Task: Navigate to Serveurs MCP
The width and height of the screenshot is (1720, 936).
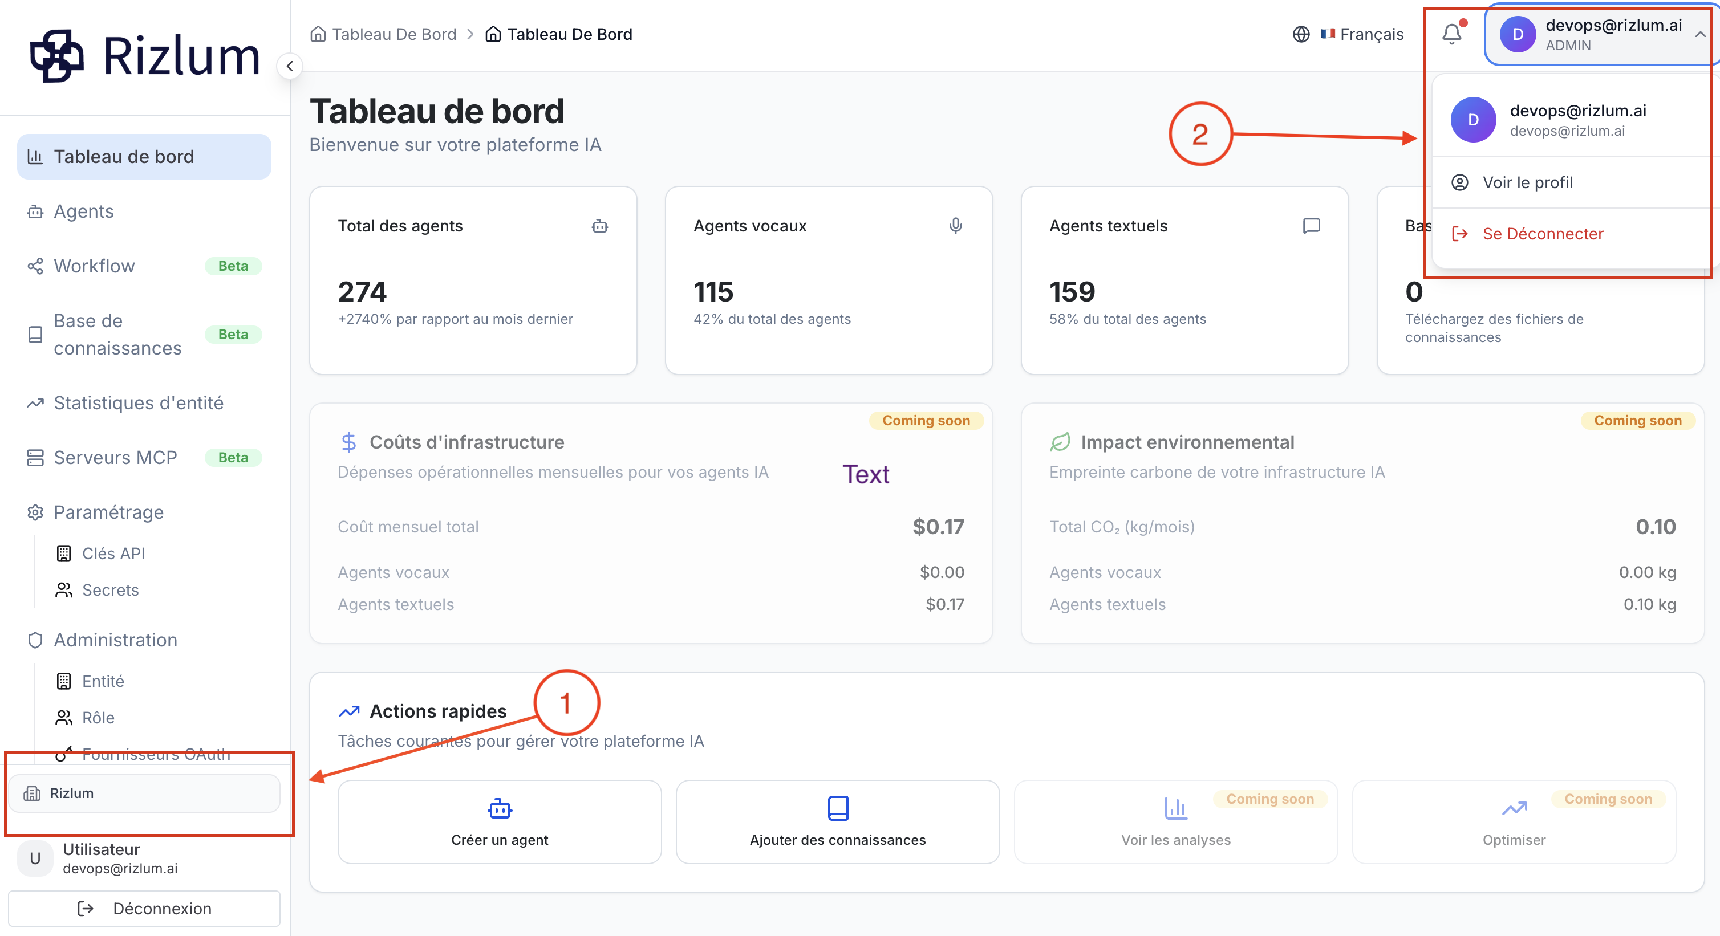Action: tap(144, 458)
